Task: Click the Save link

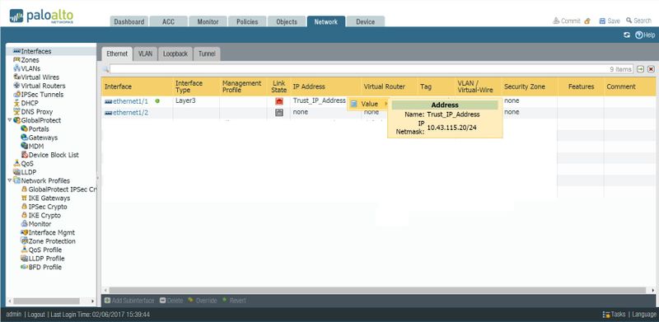Action: coord(610,21)
